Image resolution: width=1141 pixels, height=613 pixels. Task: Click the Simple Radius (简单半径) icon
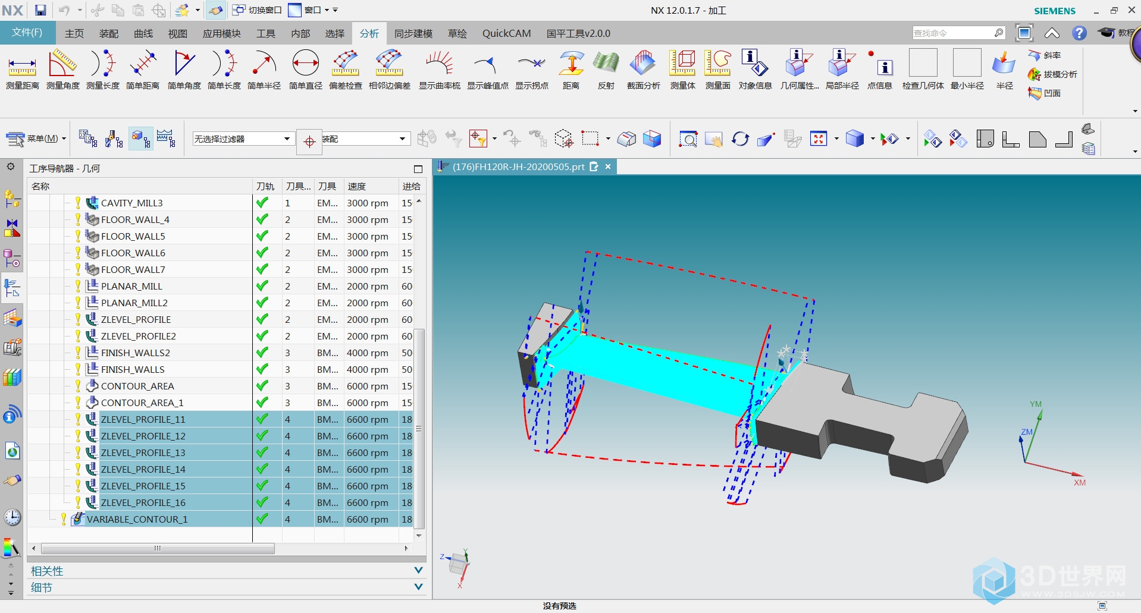(264, 70)
